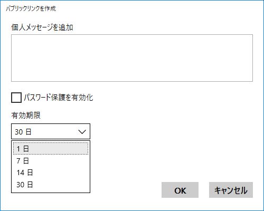Viewport: 264px width, 211px height.
Task: Enable the パスワード保護を有効化 checkbox
Action: click(16, 98)
